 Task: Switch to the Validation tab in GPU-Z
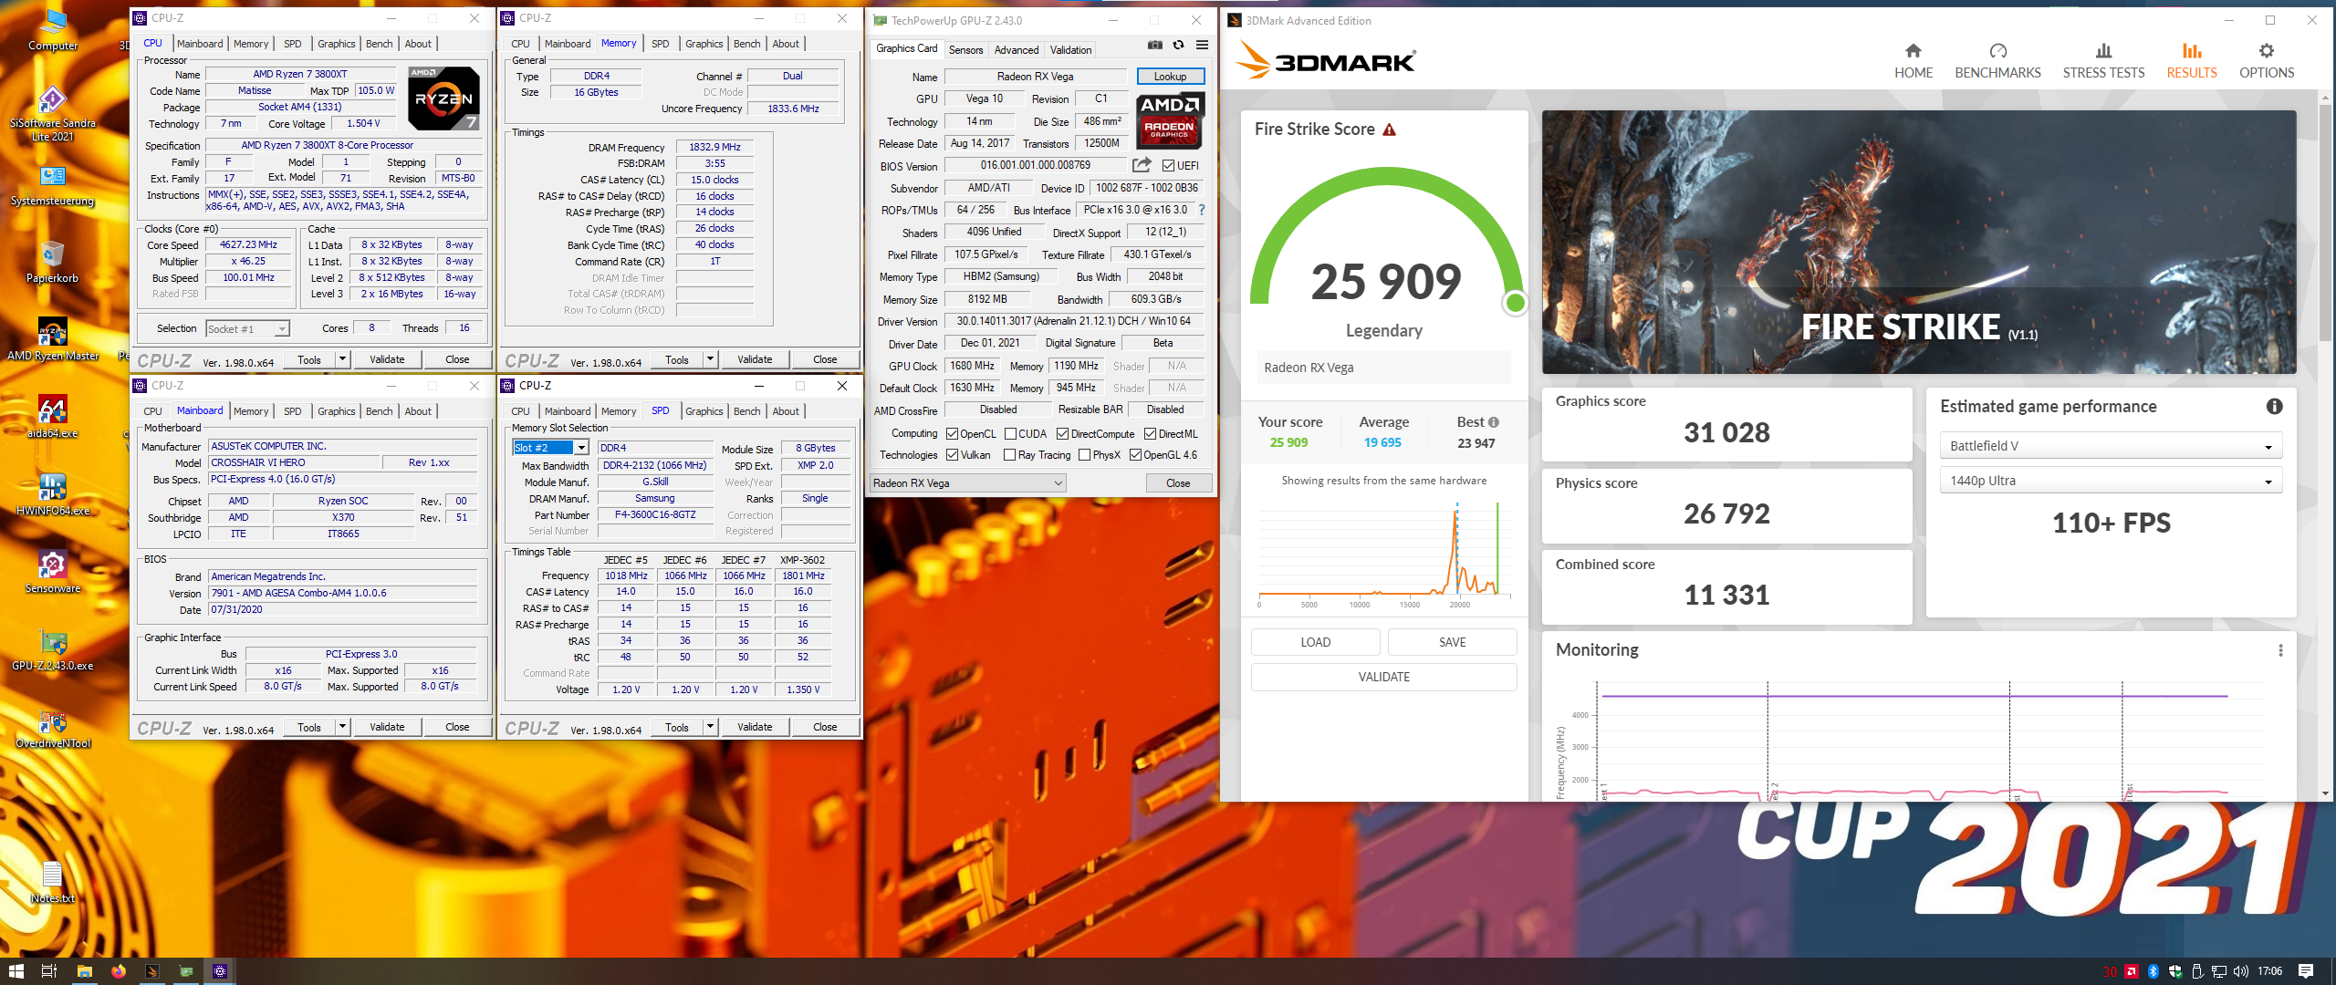click(x=1070, y=49)
